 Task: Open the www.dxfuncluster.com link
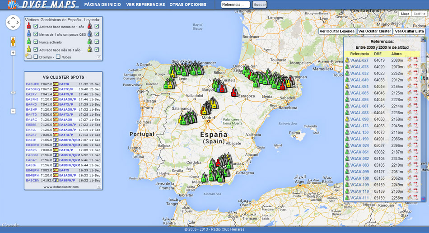tap(61, 187)
